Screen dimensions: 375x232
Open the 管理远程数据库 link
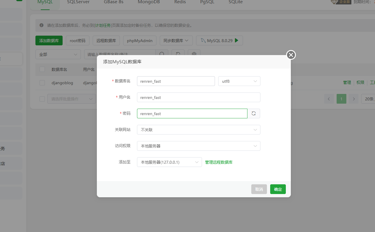219,162
